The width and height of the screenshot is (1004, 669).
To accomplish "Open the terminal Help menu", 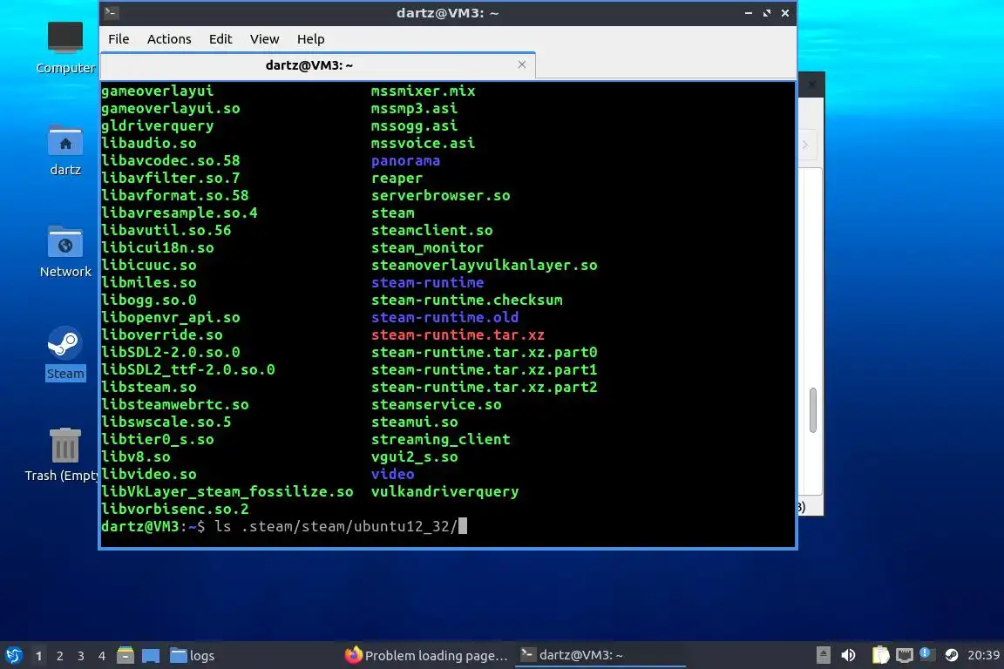I will pos(310,39).
